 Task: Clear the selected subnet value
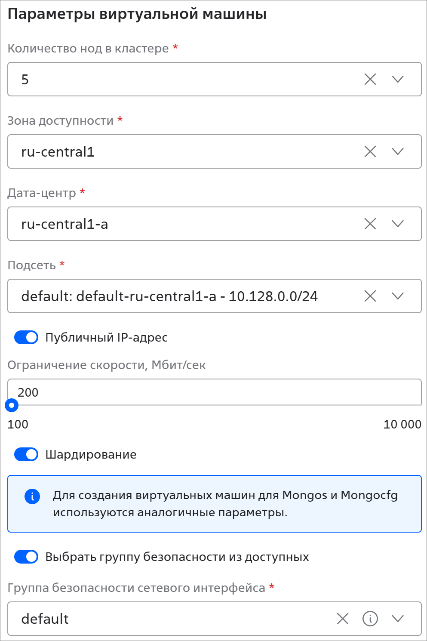point(370,296)
